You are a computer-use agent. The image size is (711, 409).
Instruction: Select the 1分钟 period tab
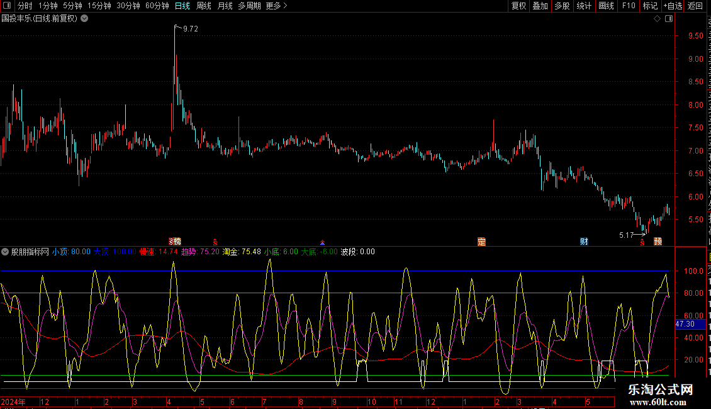click(x=48, y=6)
